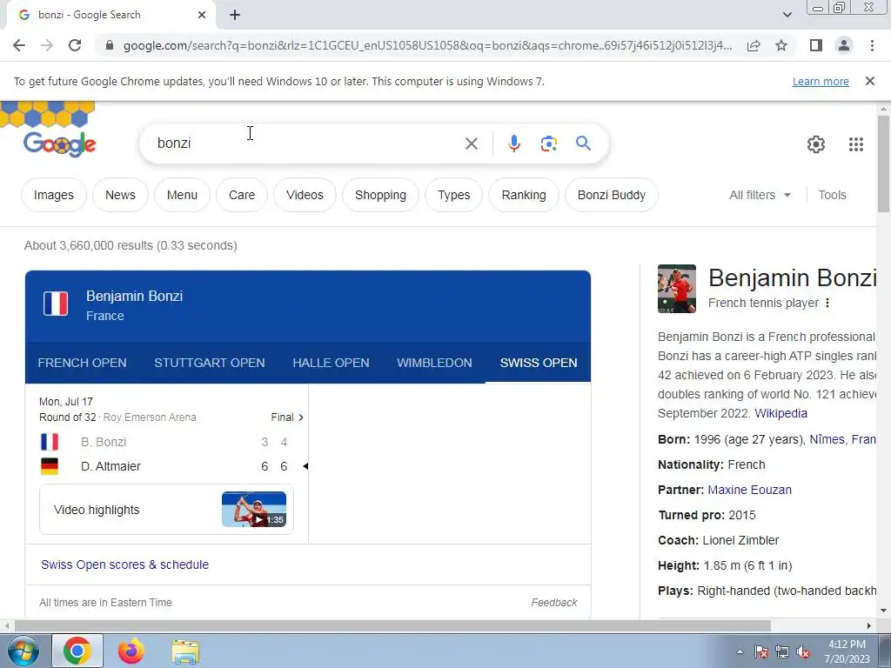
Task: Click the horizontal scrollbar thumb
Action: [x=392, y=625]
